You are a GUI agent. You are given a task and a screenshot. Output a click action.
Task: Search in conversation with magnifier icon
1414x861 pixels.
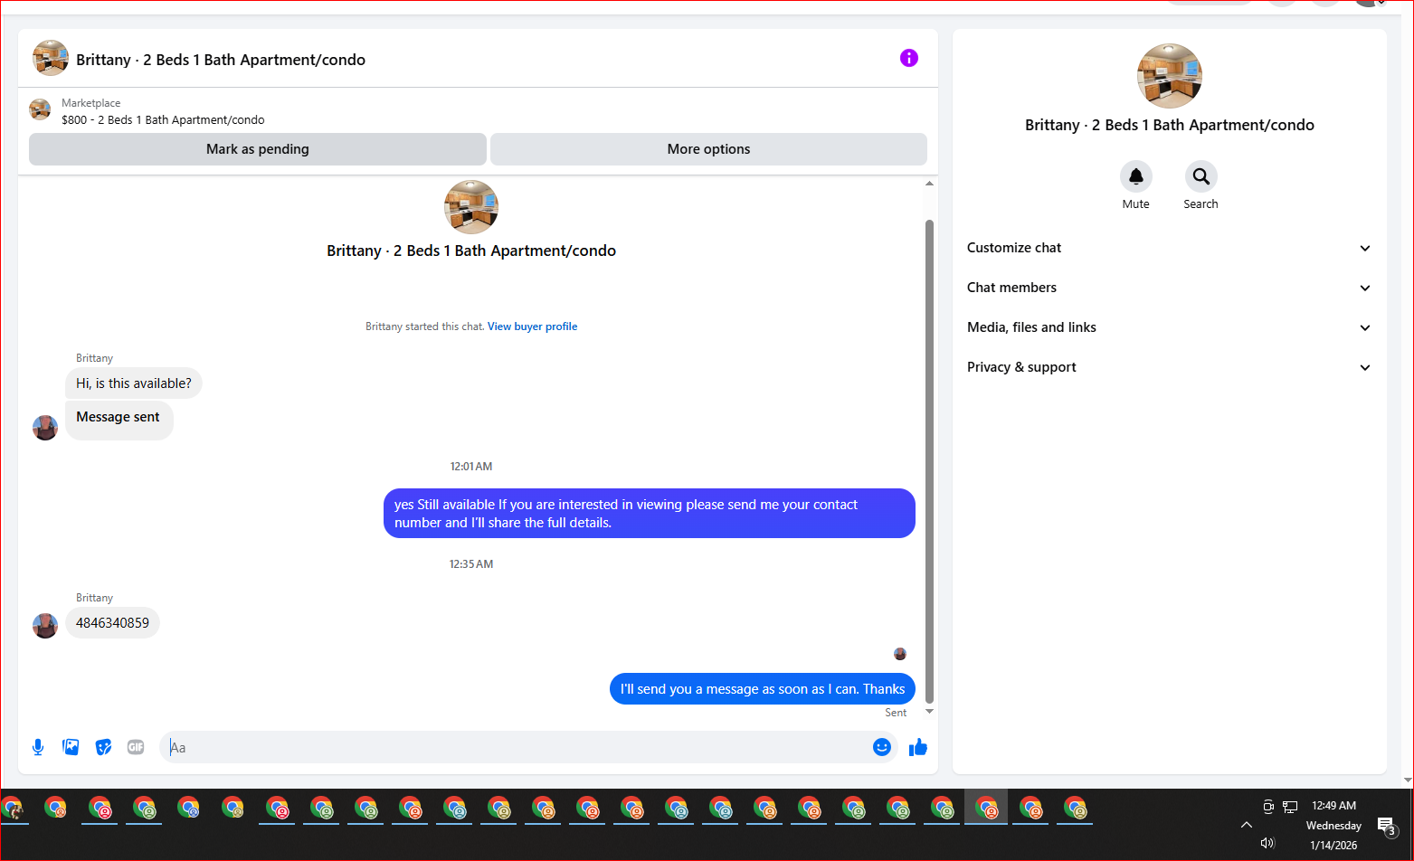click(1201, 176)
